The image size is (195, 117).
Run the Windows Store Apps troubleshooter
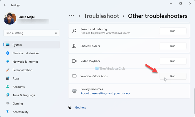173,76
